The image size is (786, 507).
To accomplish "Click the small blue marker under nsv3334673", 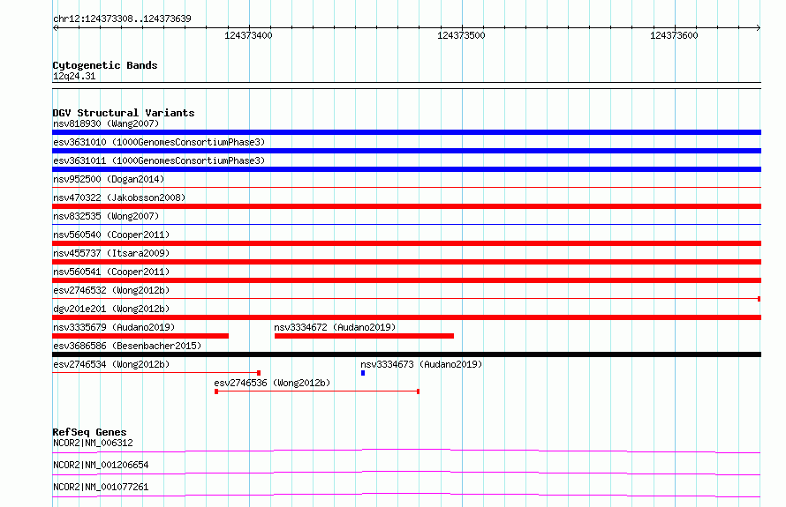I will pyautogui.click(x=363, y=373).
